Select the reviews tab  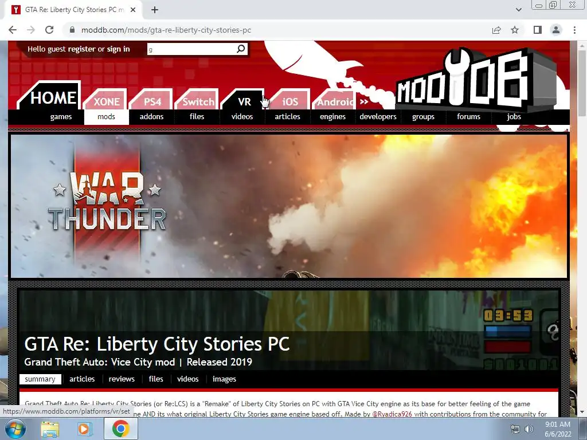[x=122, y=379]
